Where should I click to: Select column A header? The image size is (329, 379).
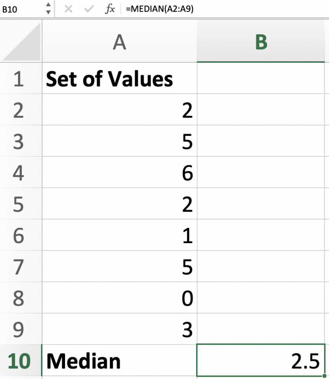coord(119,41)
